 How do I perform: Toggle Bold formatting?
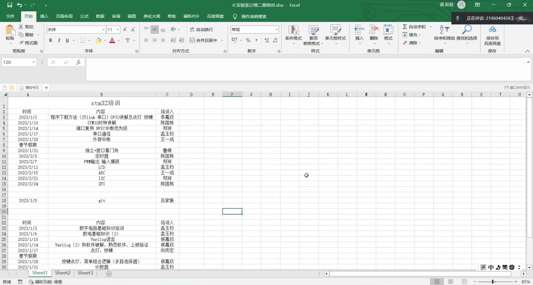[x=50, y=40]
